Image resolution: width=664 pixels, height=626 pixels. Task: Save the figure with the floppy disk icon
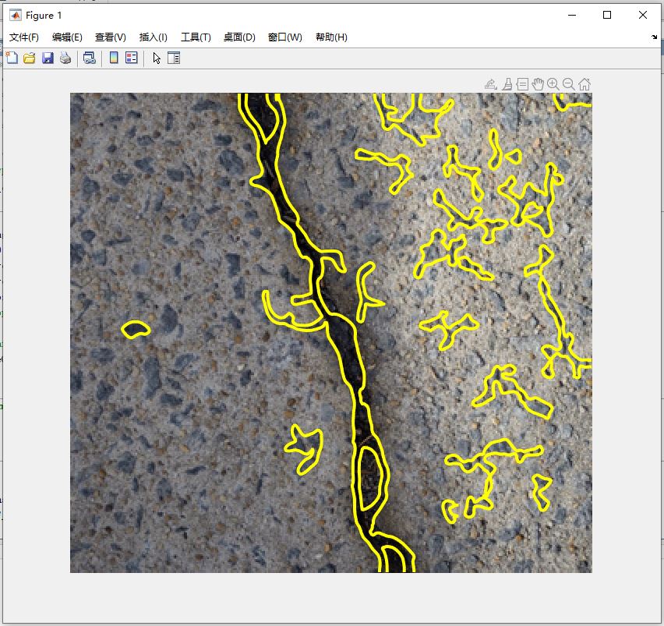[48, 58]
